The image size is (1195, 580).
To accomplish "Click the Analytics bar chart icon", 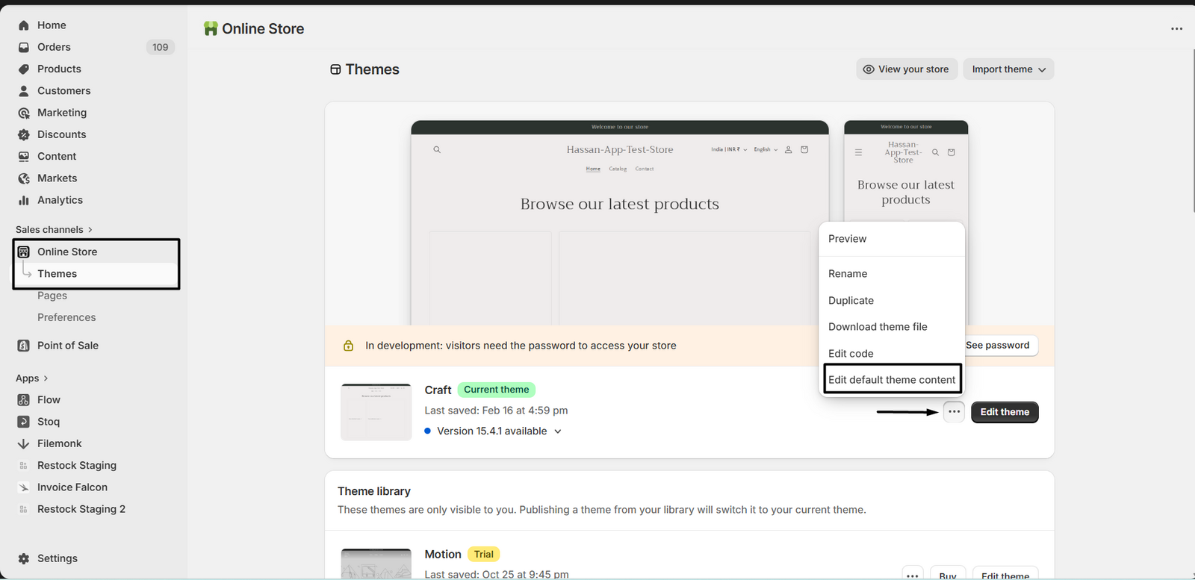I will [24, 200].
